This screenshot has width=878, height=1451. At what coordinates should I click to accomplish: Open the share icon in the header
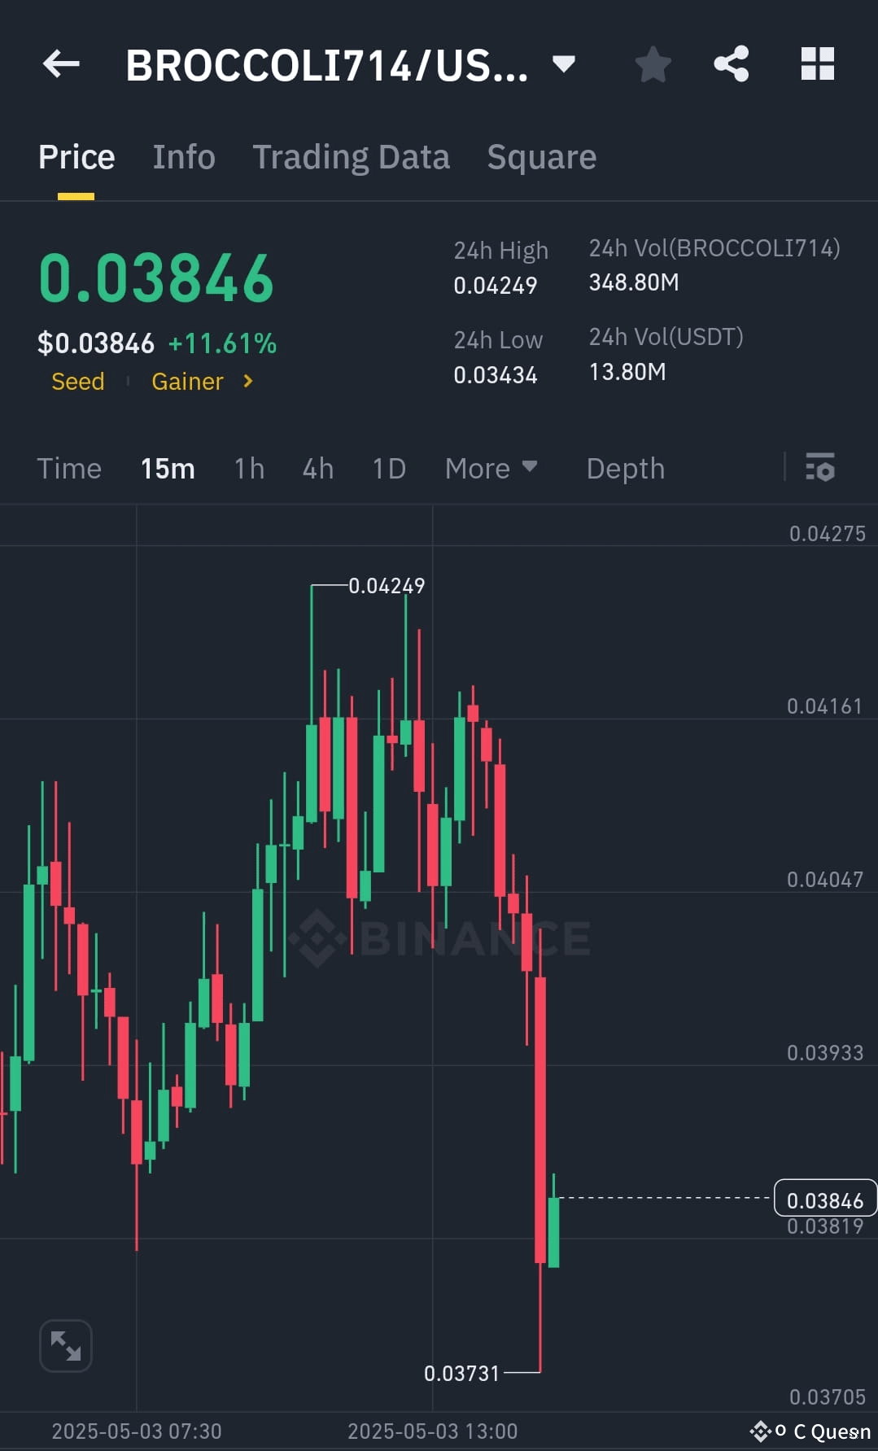(x=732, y=64)
